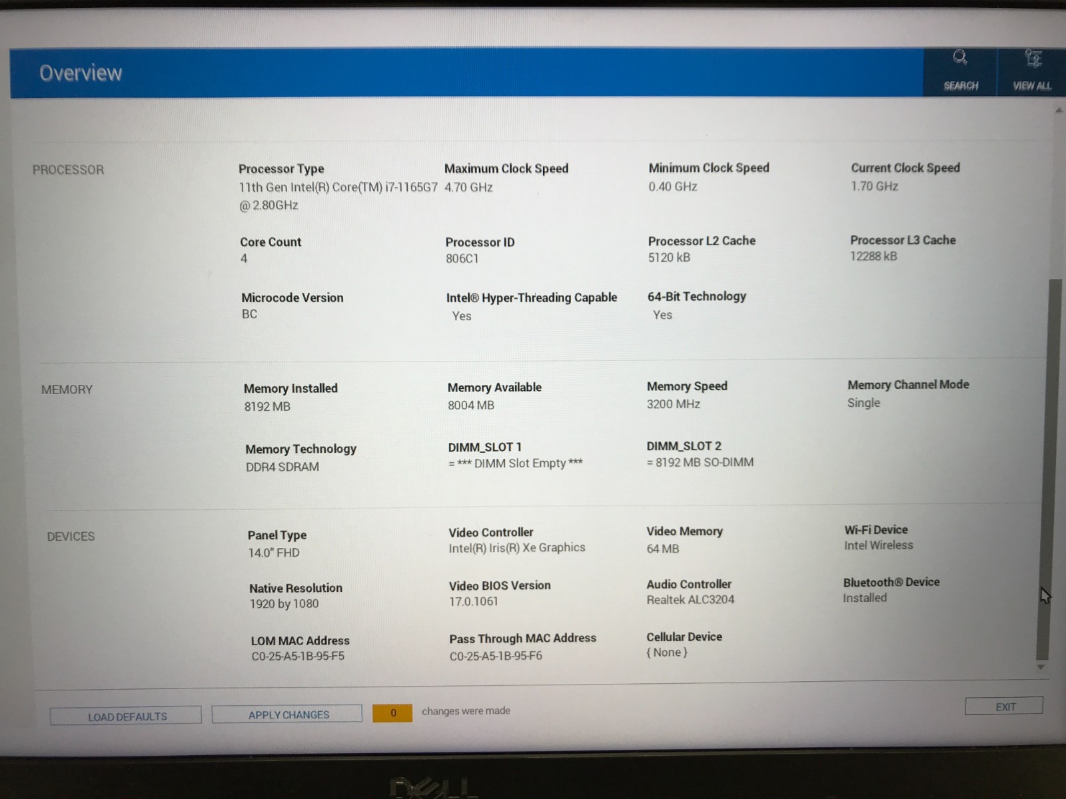This screenshot has height=799, width=1066.
Task: Click DIMM_SLOT 2 value 8192 MB SO-DIMM
Action: [700, 462]
